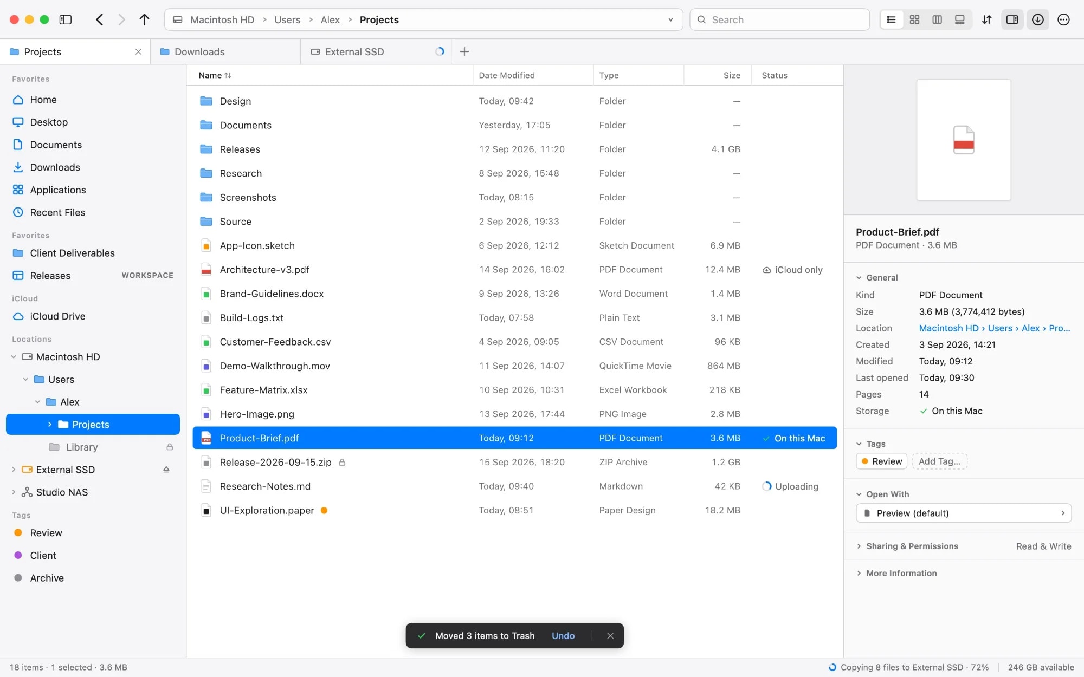The image size is (1084, 677).
Task: Add a new tab with plus button
Action: coord(464,51)
